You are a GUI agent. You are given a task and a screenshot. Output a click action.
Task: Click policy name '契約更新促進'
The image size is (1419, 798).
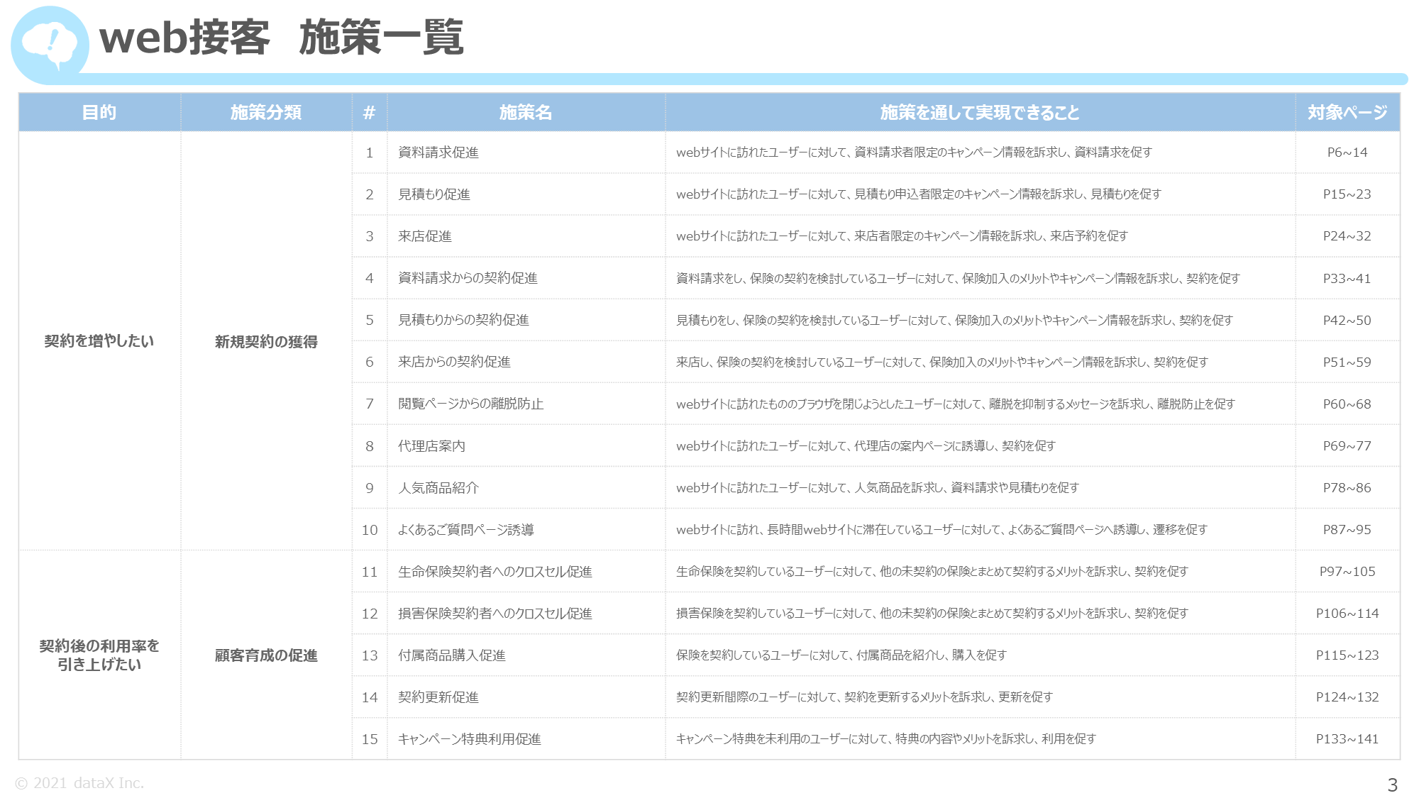pyautogui.click(x=438, y=697)
